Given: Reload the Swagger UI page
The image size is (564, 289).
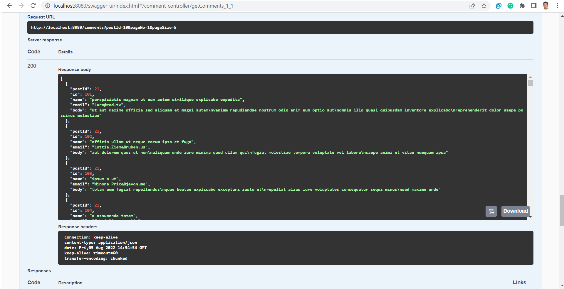Looking at the screenshot, I should (33, 6).
